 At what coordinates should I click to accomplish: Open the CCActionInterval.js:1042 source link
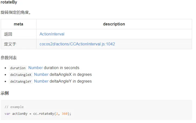click(77, 44)
